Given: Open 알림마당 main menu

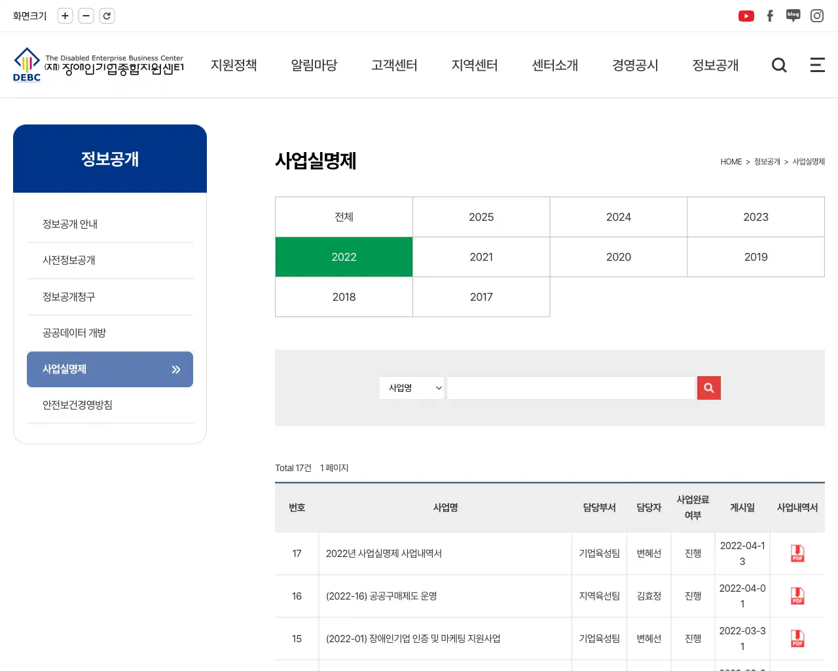Looking at the screenshot, I should coord(314,65).
